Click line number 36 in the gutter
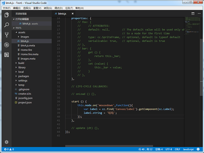Image resolution: width=204 pixels, height=153 pixels. click(59, 101)
